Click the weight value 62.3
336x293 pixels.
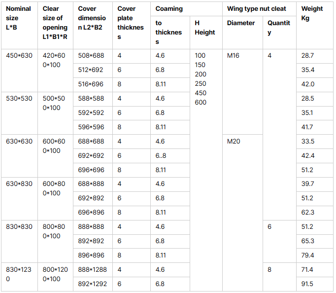coord(307,213)
